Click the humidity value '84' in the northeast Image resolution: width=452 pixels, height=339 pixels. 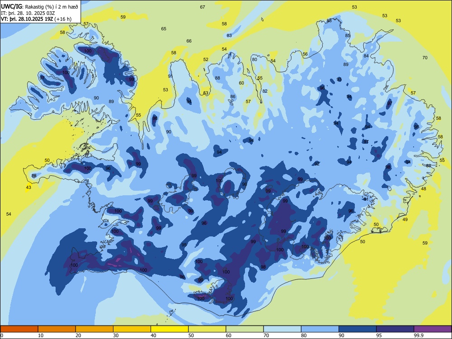366,56
